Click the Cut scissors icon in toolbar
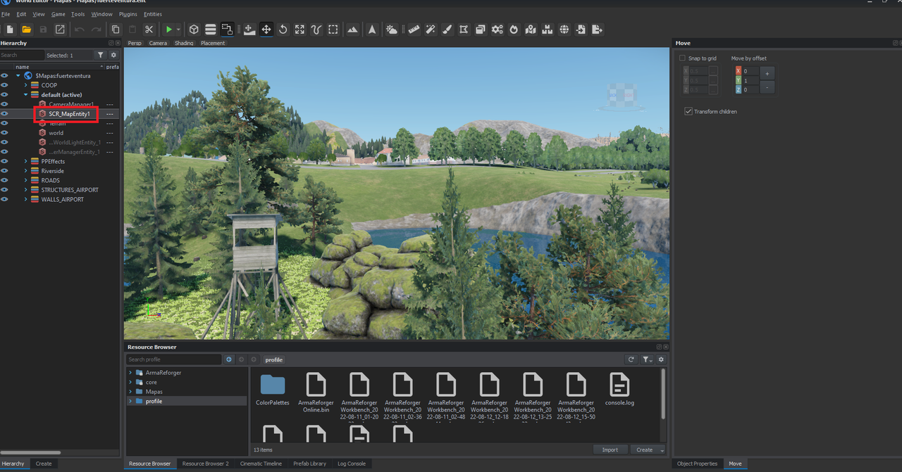Image resolution: width=902 pixels, height=472 pixels. pos(149,30)
